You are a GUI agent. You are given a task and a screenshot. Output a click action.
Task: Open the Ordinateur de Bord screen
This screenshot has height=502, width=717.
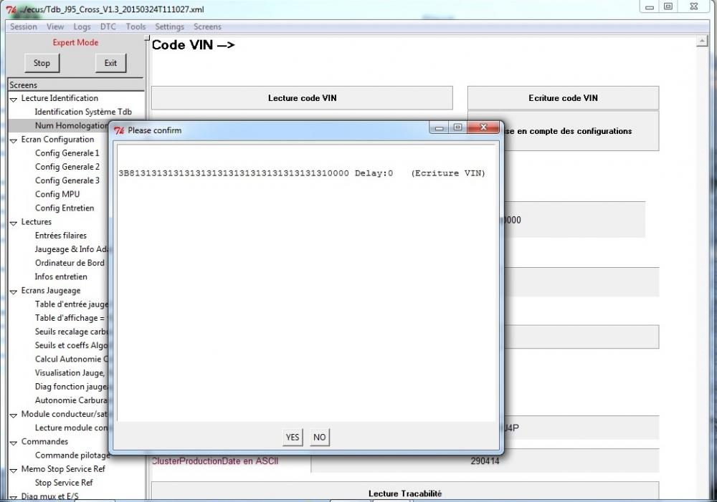tap(70, 263)
